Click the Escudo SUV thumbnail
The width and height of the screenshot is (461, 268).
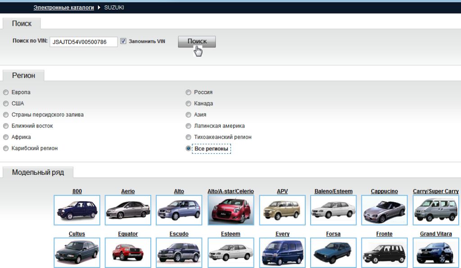(179, 253)
